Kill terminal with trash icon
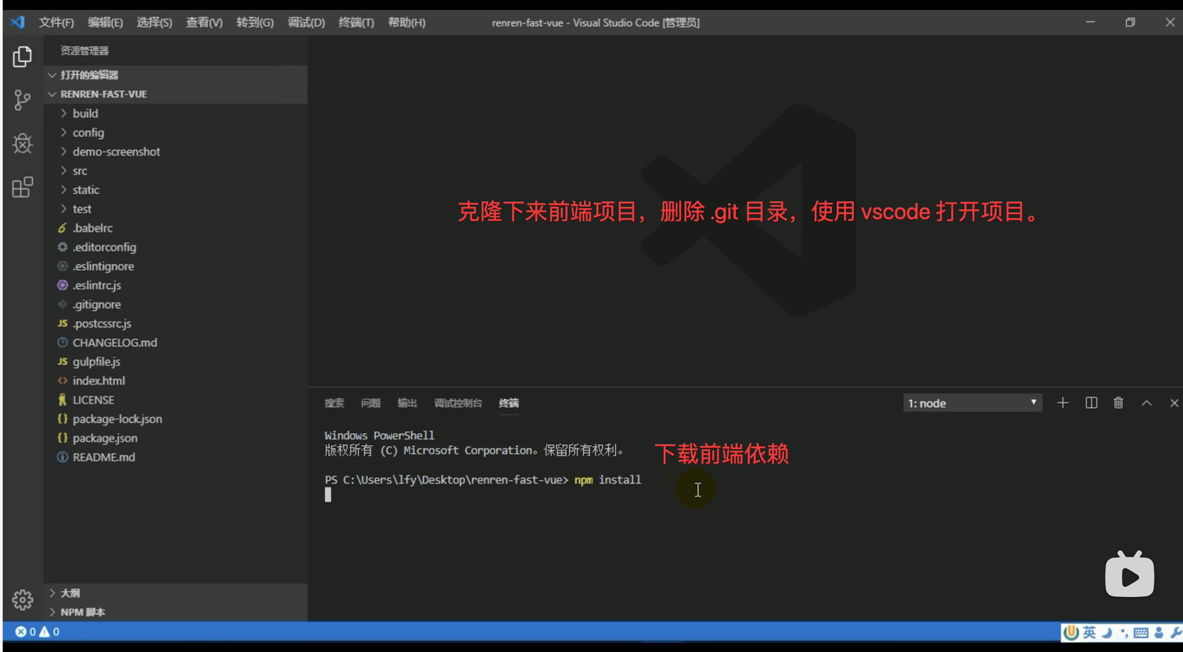1183x652 pixels. 1119,403
